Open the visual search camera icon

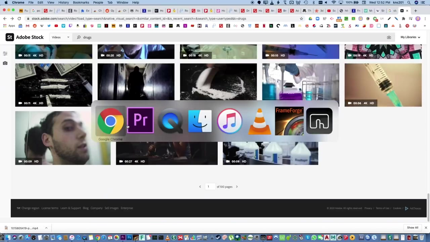(x=389, y=37)
